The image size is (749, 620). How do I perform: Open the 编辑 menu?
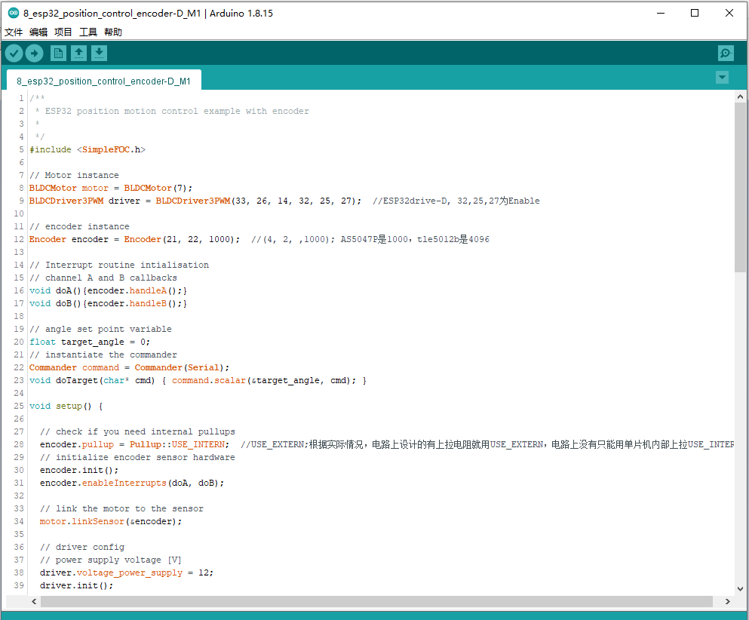point(38,32)
